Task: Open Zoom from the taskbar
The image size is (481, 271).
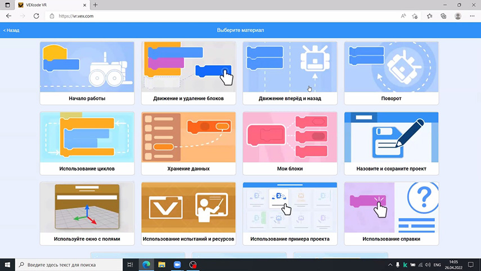Action: 177,265
